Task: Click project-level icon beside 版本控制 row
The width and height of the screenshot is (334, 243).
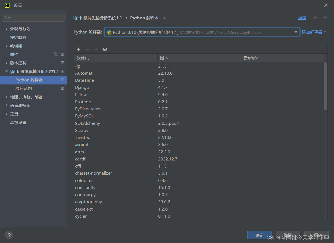Action: click(62, 63)
